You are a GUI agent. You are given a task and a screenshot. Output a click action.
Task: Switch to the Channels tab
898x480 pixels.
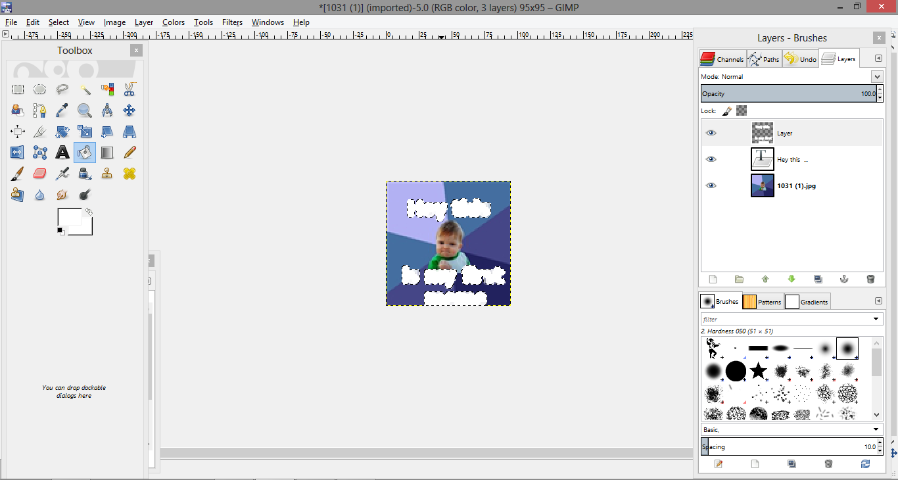click(722, 59)
